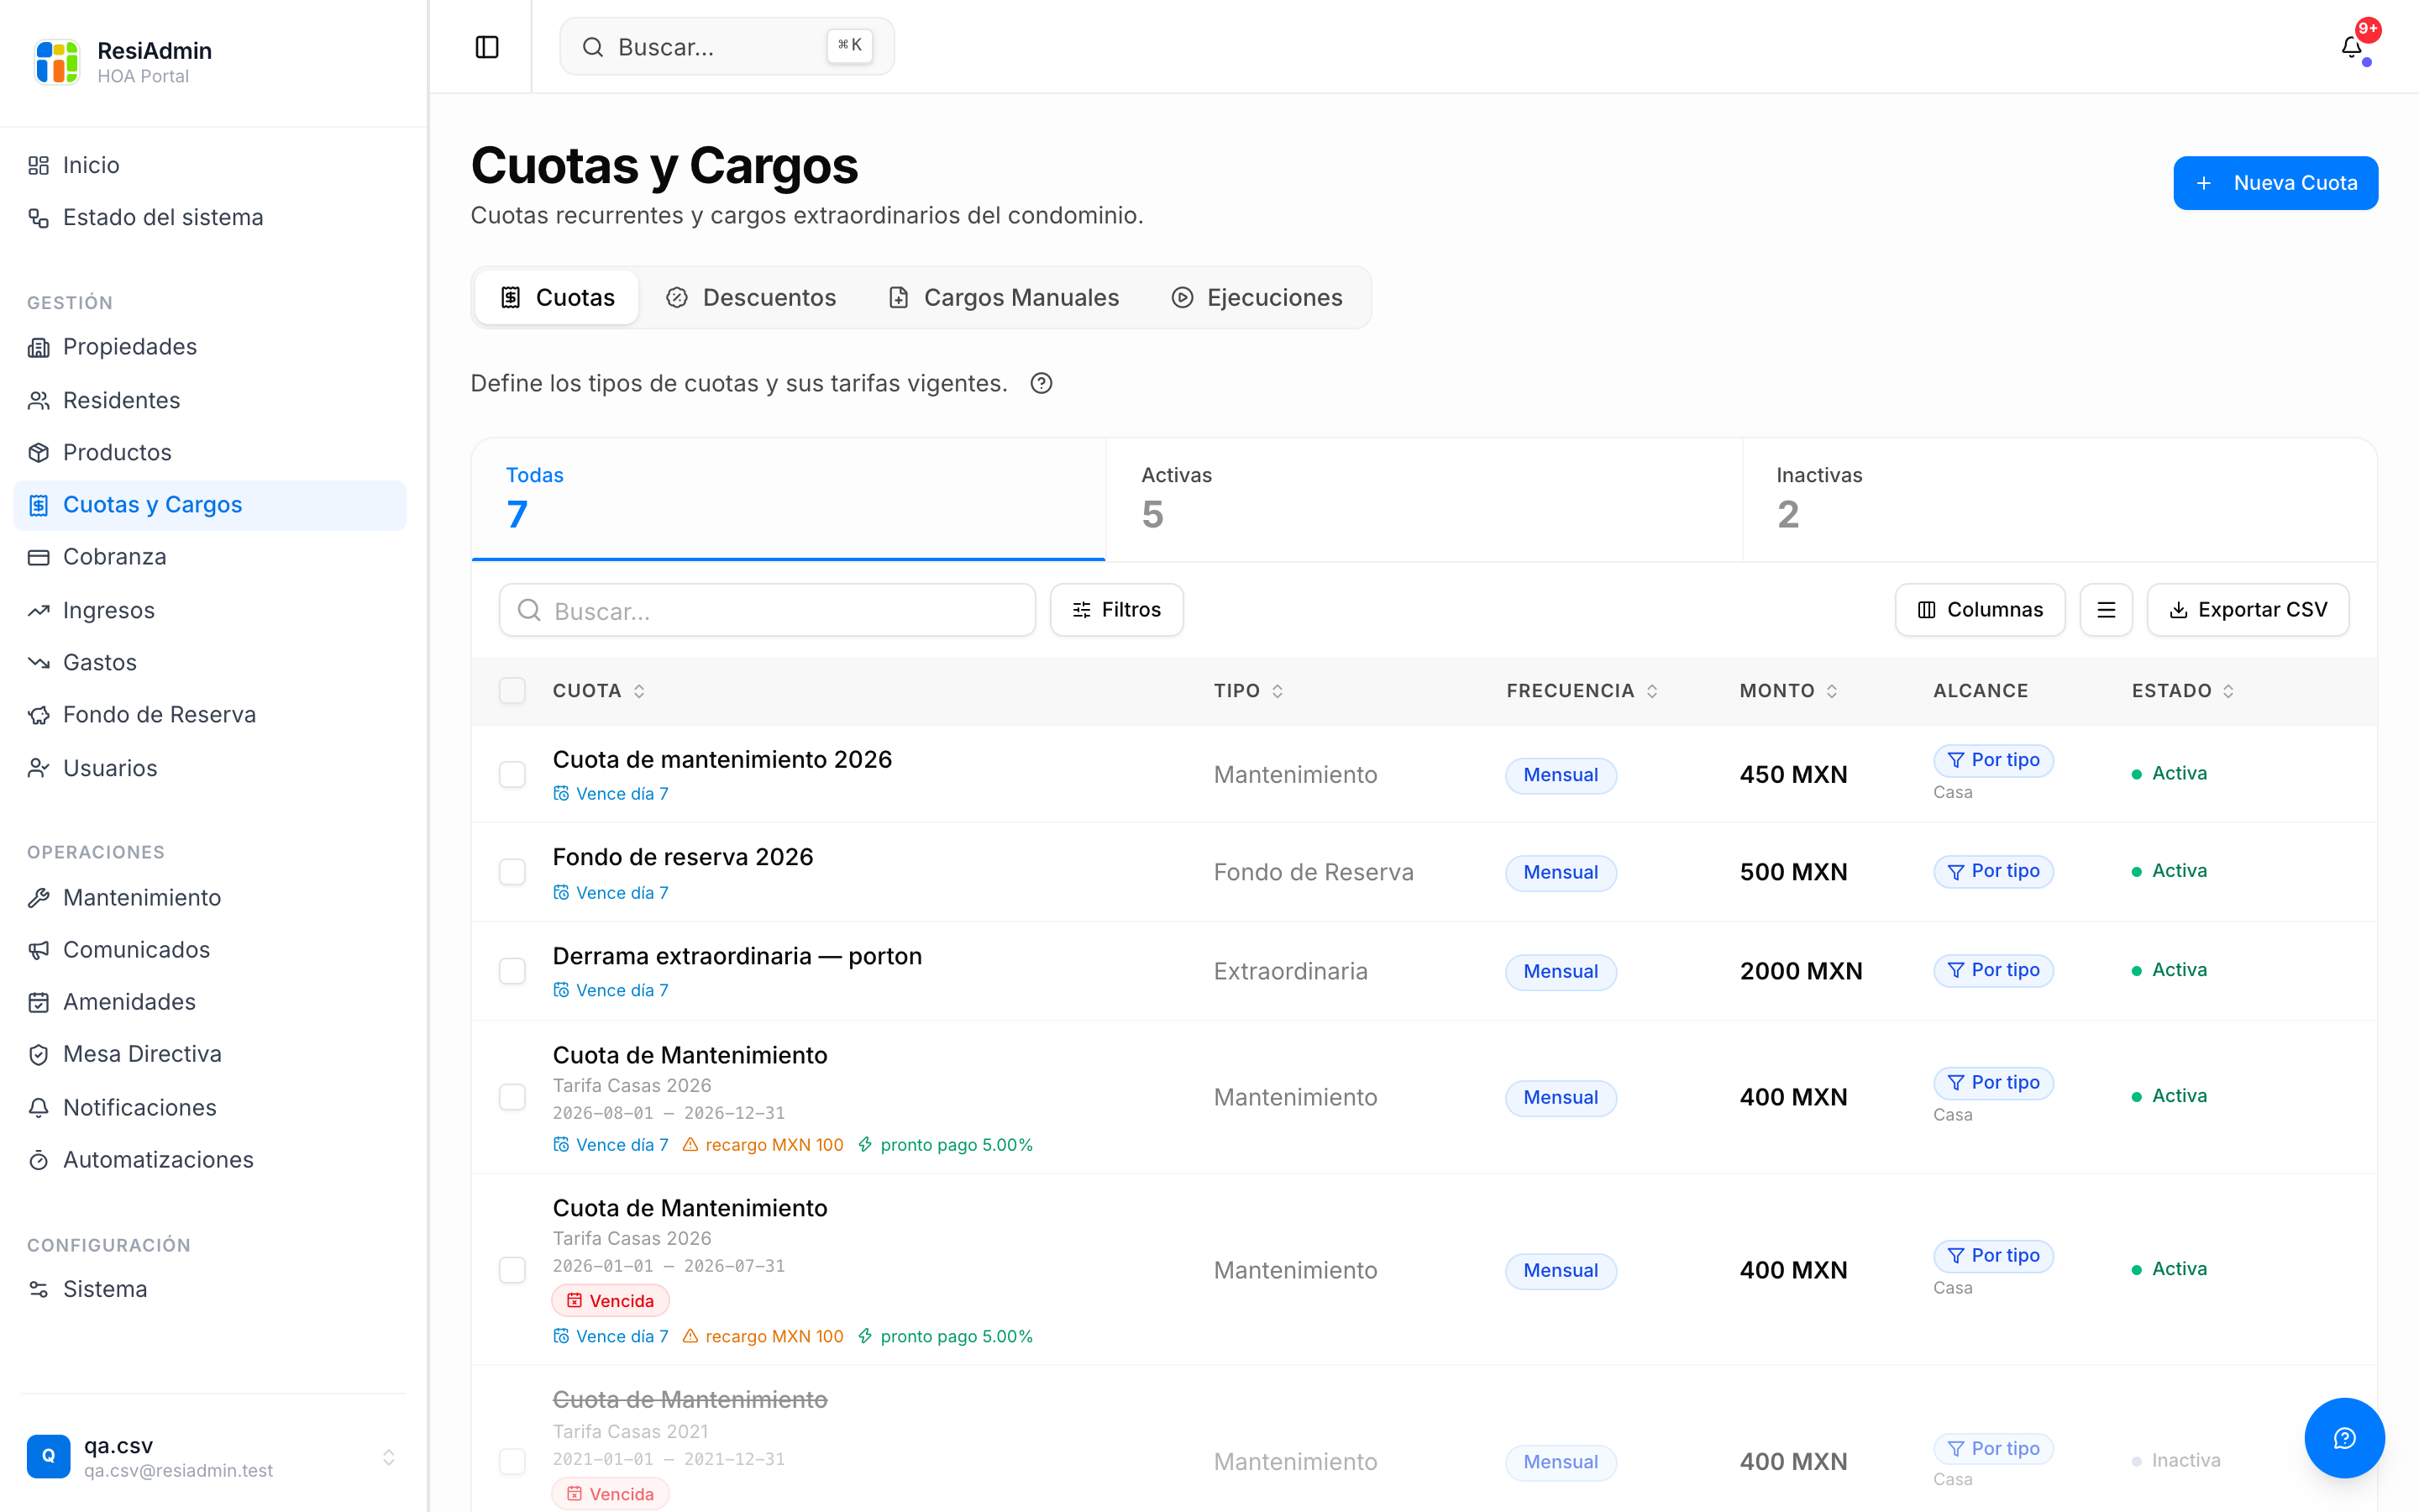Select the row dated 2026-01-01 to 2026-07-31

click(x=512, y=1269)
